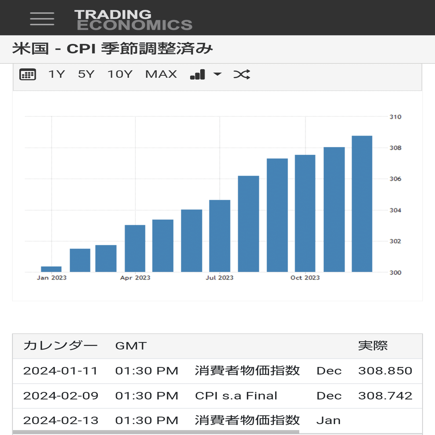
Task: Click the 実際 column header
Action: point(373,346)
